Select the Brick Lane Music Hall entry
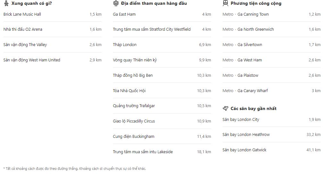Image resolution: width=329 pixels, height=174 pixels. point(53,14)
